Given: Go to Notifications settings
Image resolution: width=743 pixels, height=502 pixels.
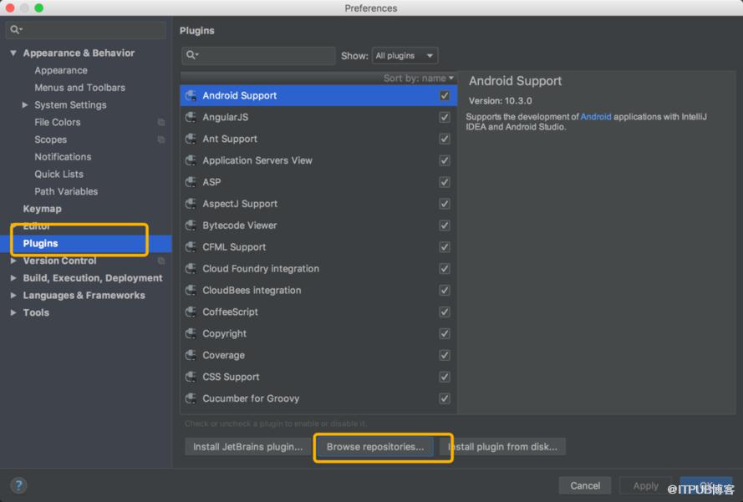Looking at the screenshot, I should pyautogui.click(x=63, y=157).
